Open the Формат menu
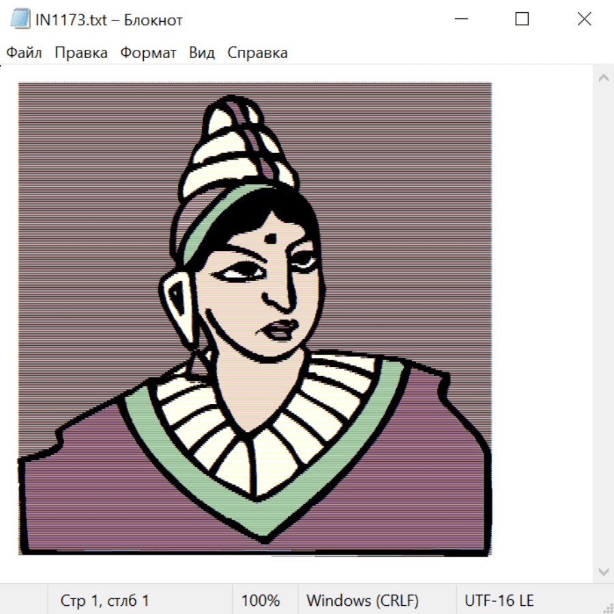The image size is (614, 614). [148, 53]
